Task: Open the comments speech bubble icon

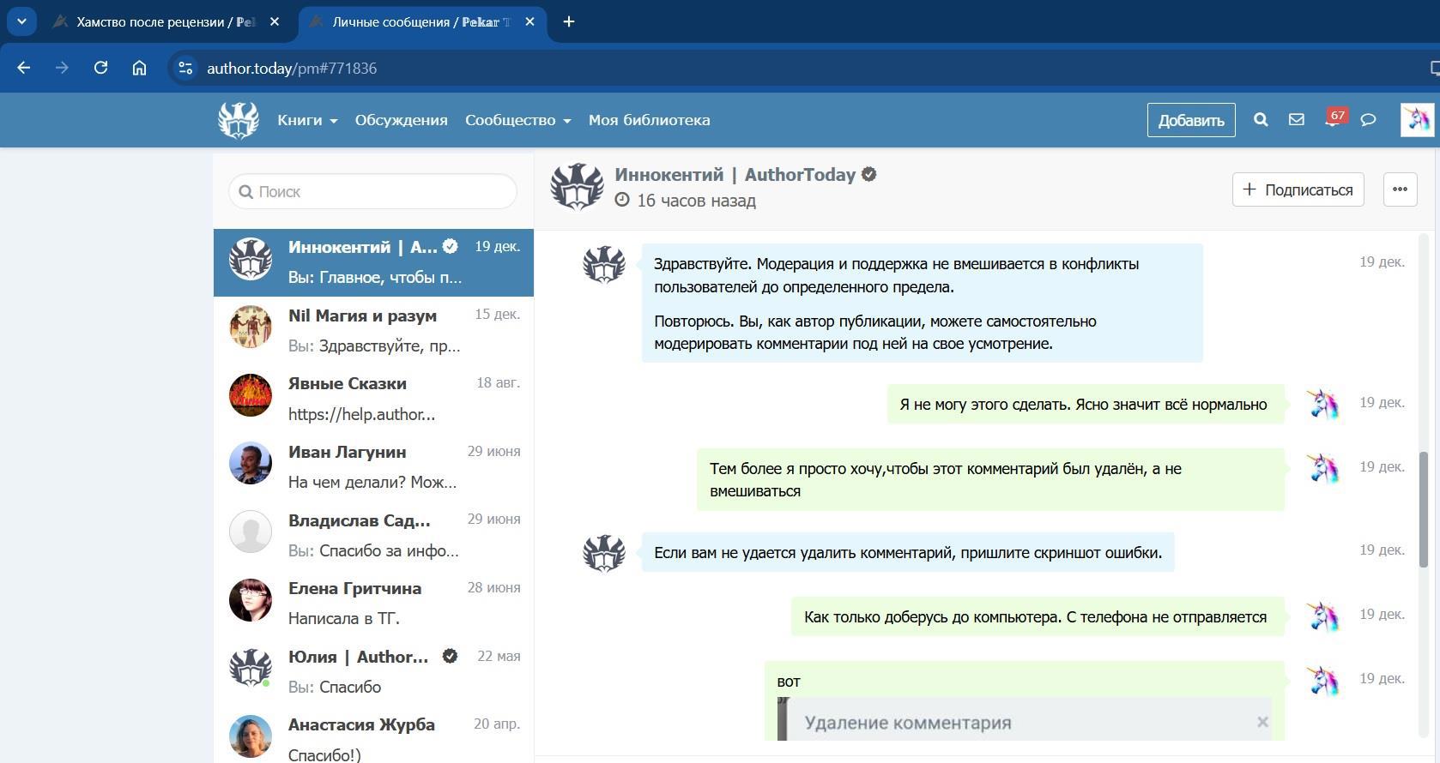Action: [x=1369, y=120]
